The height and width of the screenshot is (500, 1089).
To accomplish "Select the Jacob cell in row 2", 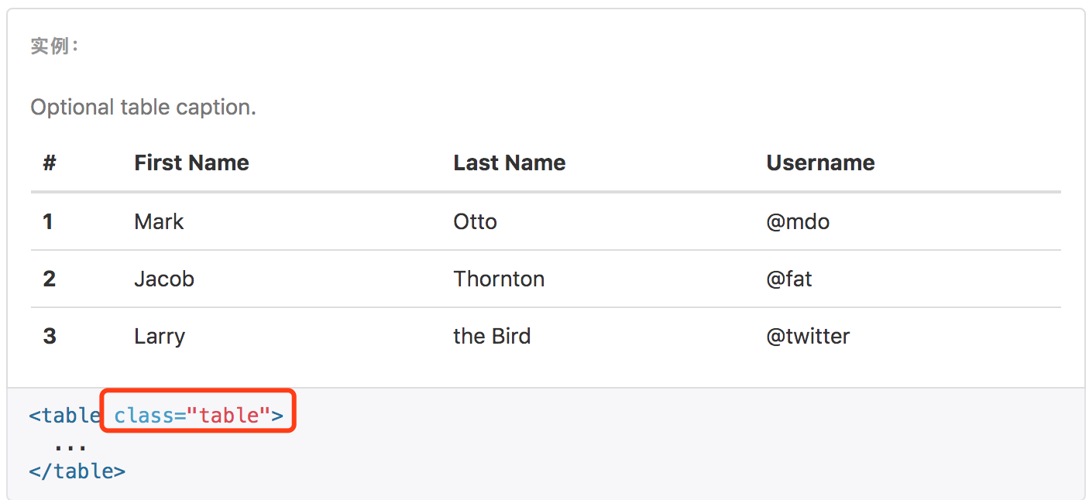I will (163, 279).
